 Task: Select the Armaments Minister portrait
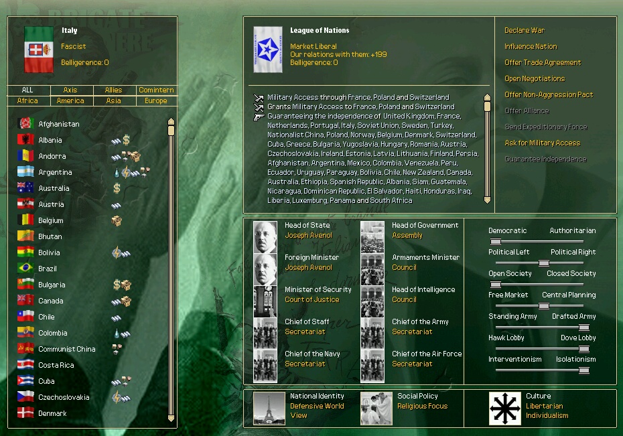click(372, 269)
